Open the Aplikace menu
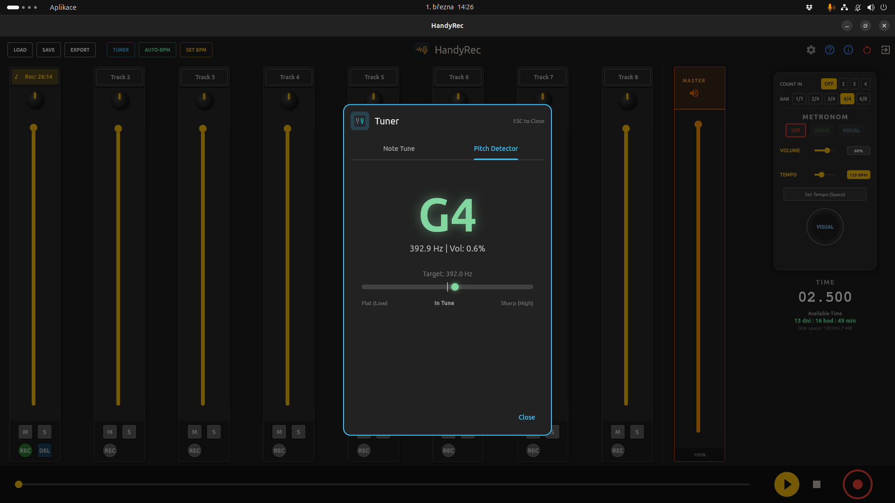The width and height of the screenshot is (895, 503). point(63,7)
